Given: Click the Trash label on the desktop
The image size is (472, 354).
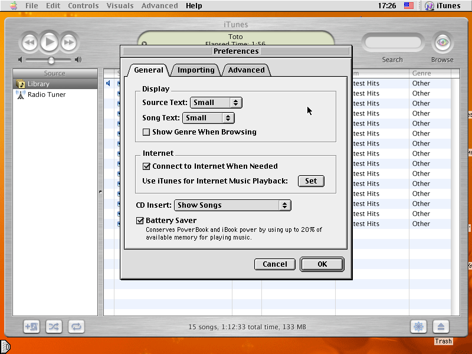Looking at the screenshot, I should tap(443, 341).
